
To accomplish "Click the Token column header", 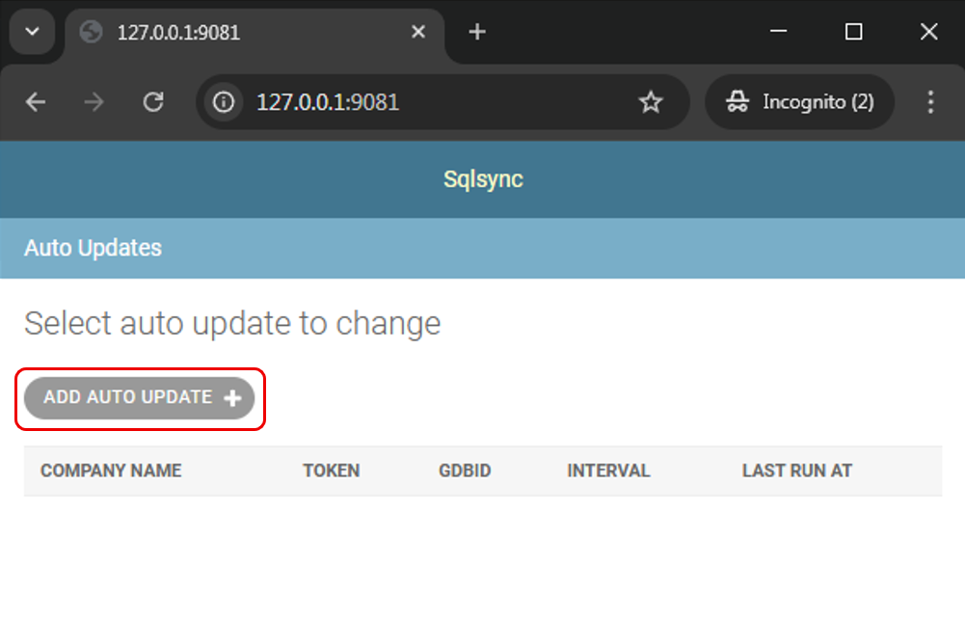I will click(x=331, y=471).
